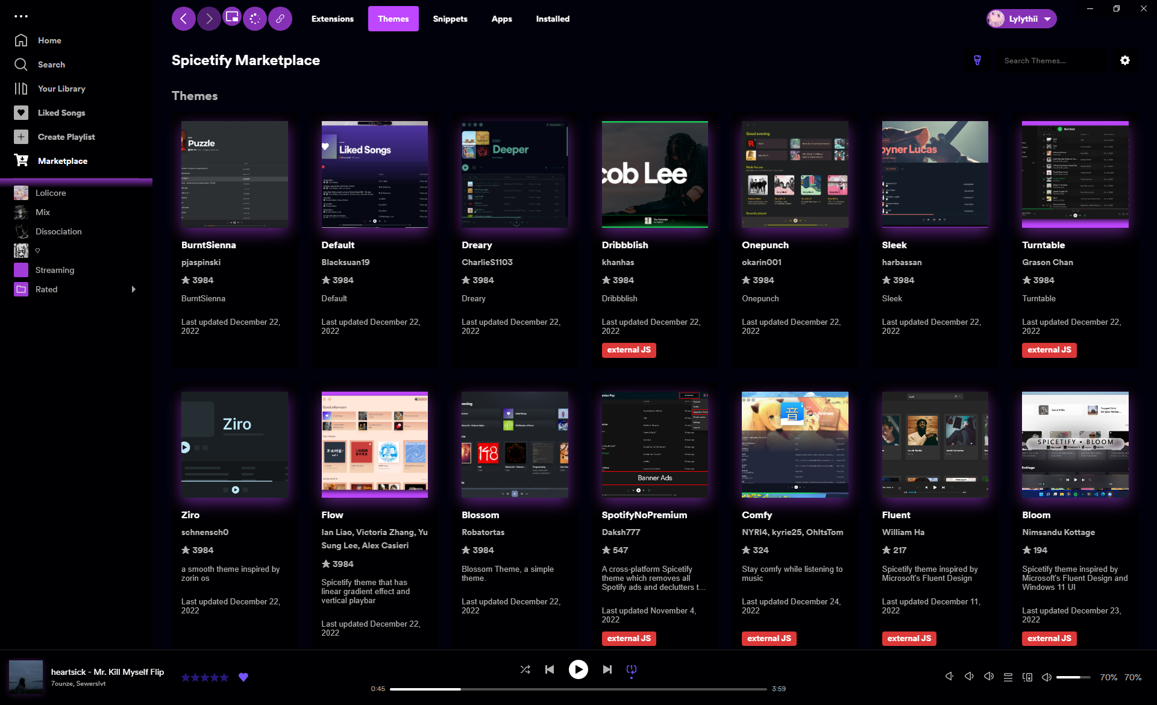Click the purple theme icon beside search box
Image resolution: width=1157 pixels, height=705 pixels.
point(977,60)
